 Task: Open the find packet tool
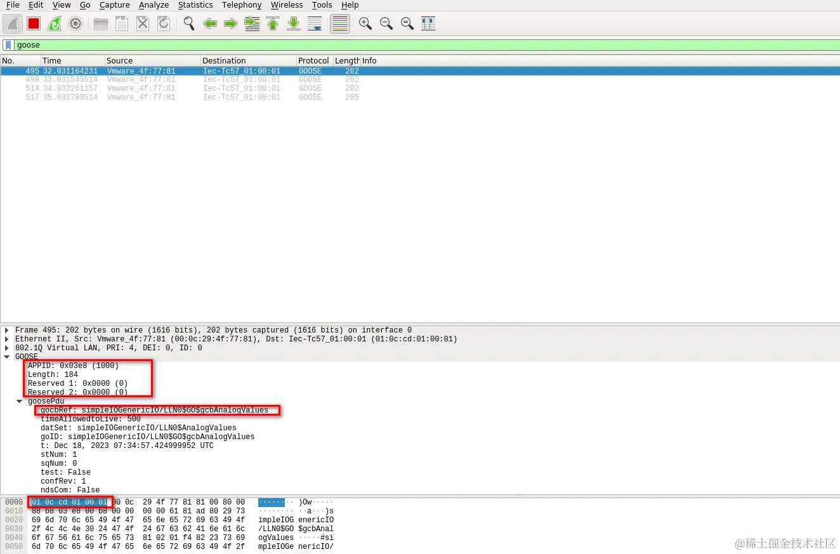point(188,23)
